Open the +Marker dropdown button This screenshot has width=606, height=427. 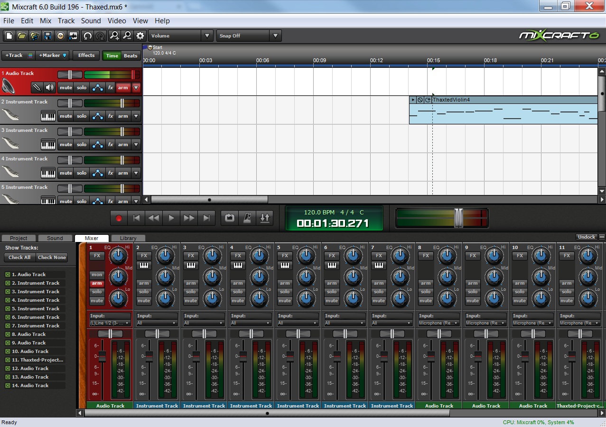click(x=52, y=56)
